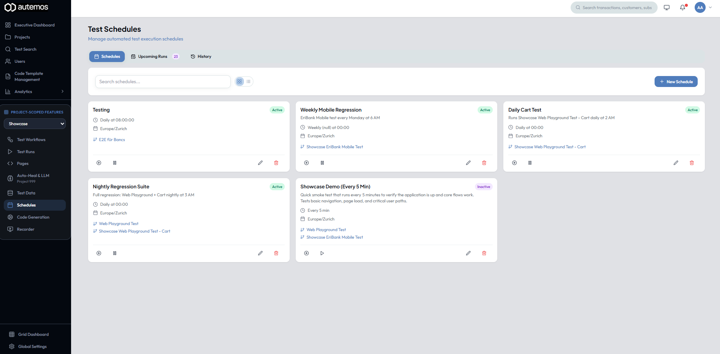
Task: Open the Upcoming Runs tab
Action: point(155,56)
